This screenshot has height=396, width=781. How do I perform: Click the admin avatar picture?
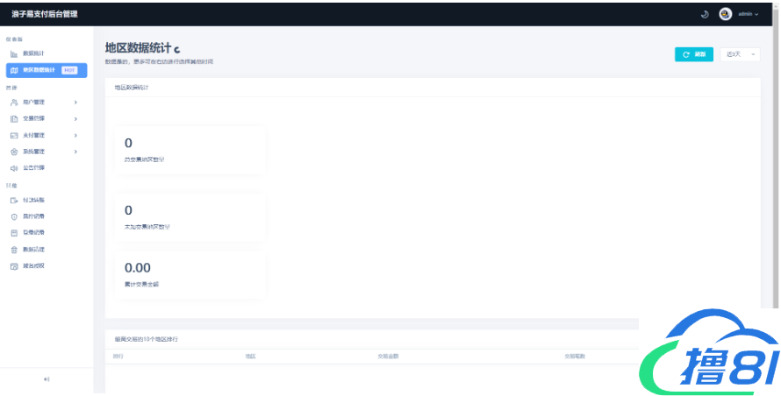pyautogui.click(x=726, y=14)
